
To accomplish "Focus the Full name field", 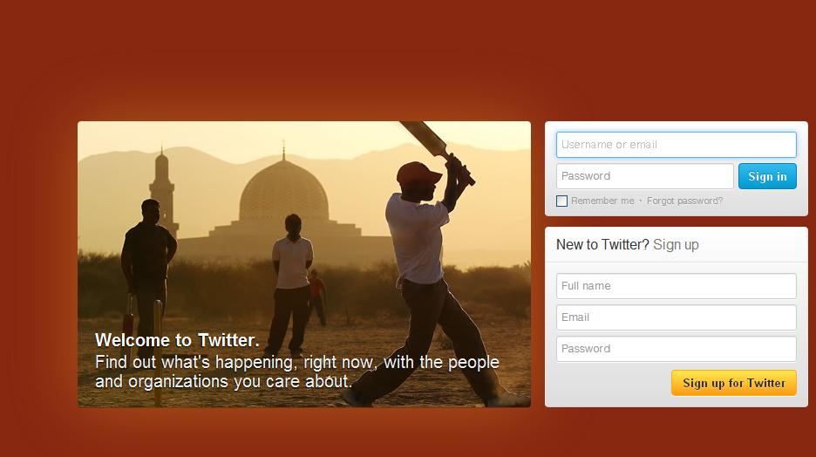I will (x=676, y=286).
